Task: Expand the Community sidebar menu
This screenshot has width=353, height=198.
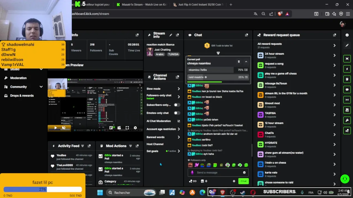Action: tap(41, 87)
